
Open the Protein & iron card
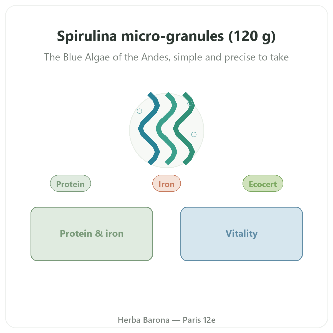click(x=92, y=234)
